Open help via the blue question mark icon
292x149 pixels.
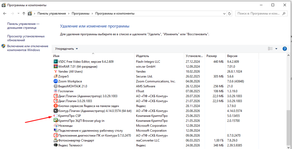click(285, 49)
